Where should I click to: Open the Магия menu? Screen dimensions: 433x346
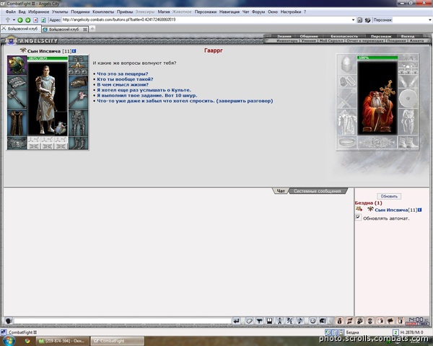pos(164,12)
